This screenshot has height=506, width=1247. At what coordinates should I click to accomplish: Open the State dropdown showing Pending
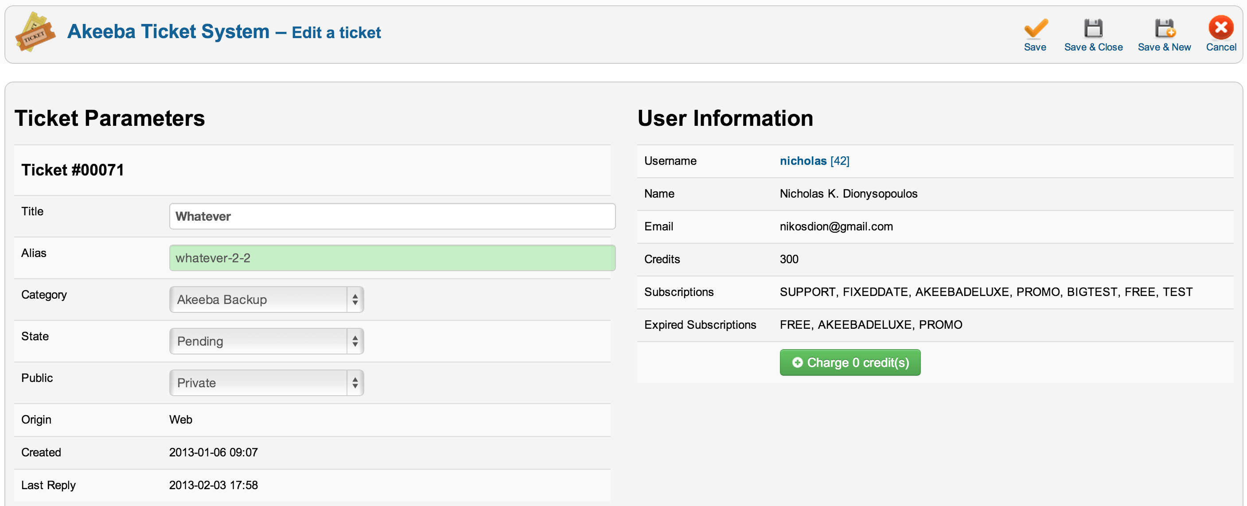(266, 341)
